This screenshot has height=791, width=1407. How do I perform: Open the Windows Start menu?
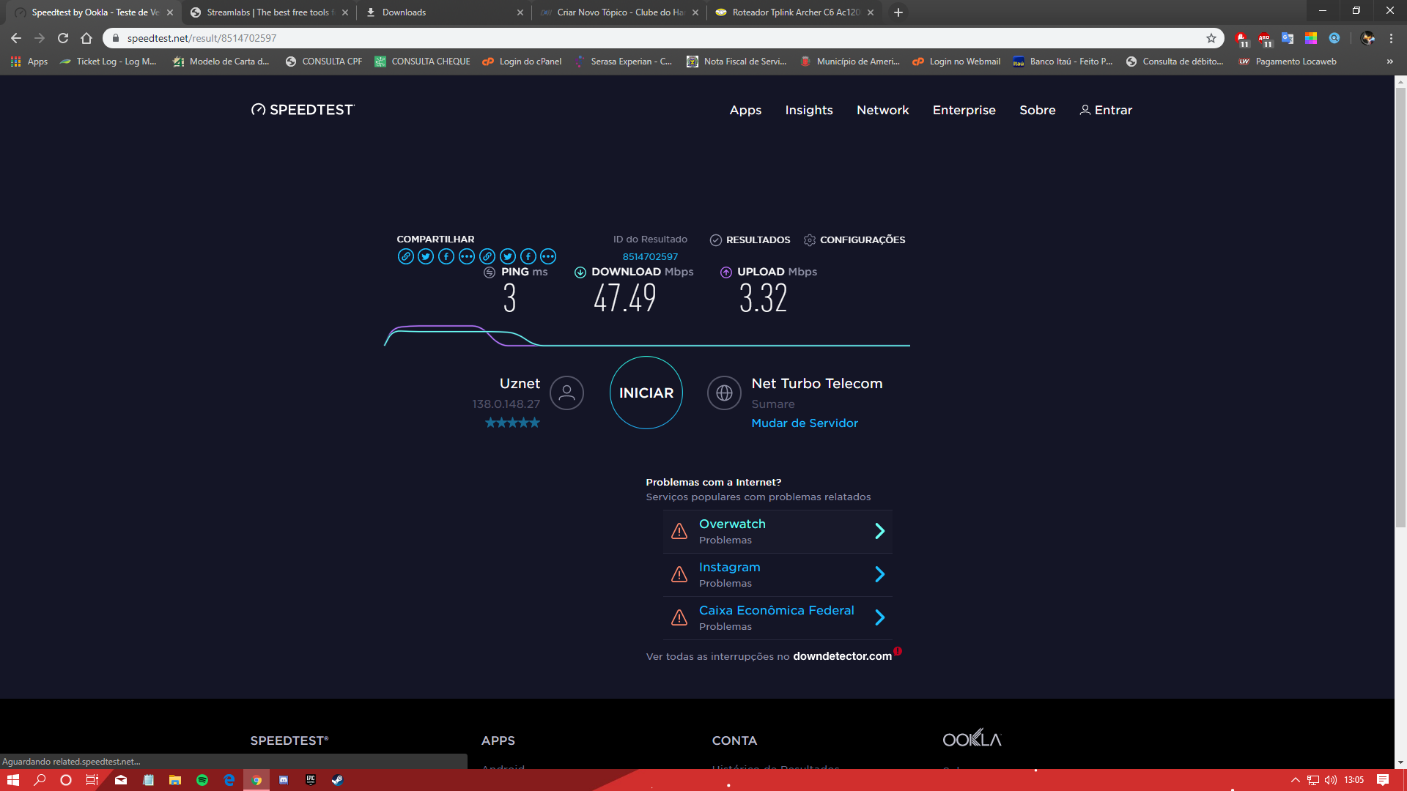point(12,780)
